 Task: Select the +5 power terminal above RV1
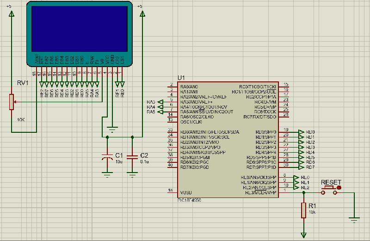point(11,14)
